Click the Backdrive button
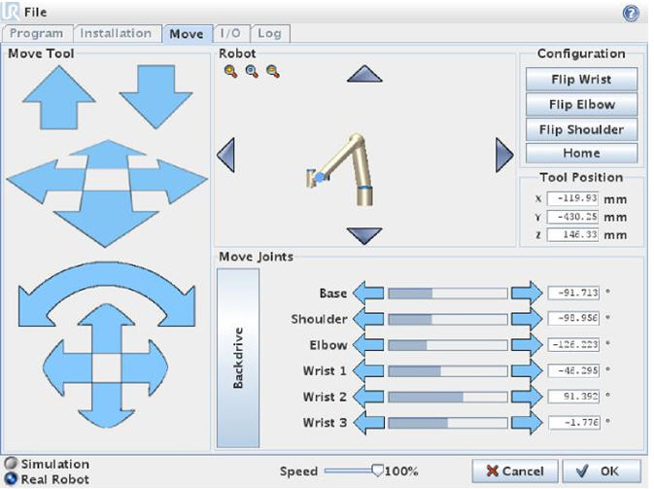The height and width of the screenshot is (489, 654). pos(238,358)
